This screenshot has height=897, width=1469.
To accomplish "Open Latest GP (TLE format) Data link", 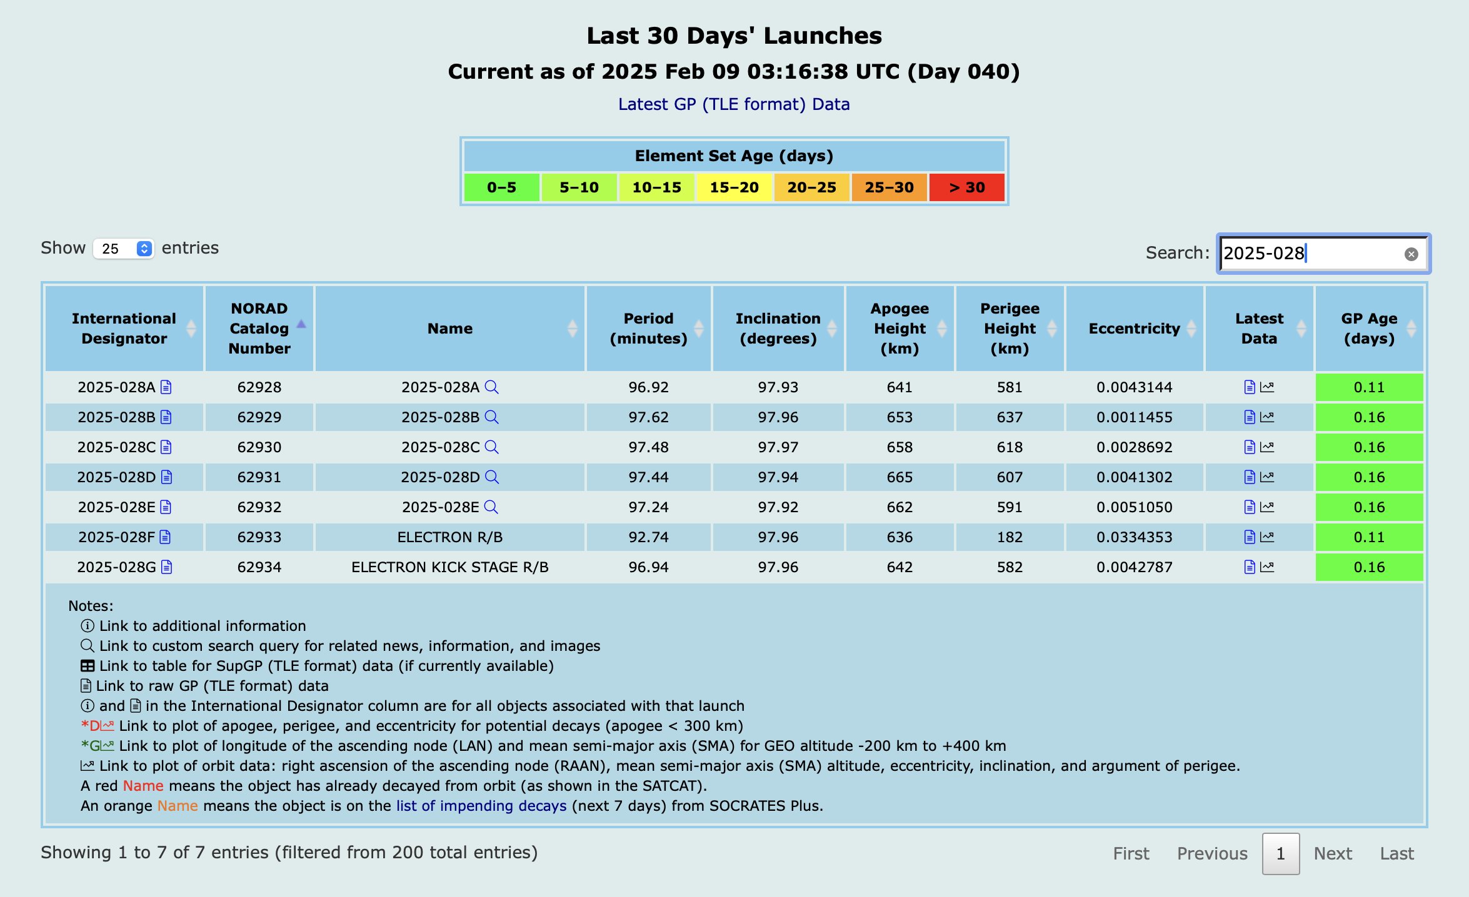I will click(x=734, y=104).
